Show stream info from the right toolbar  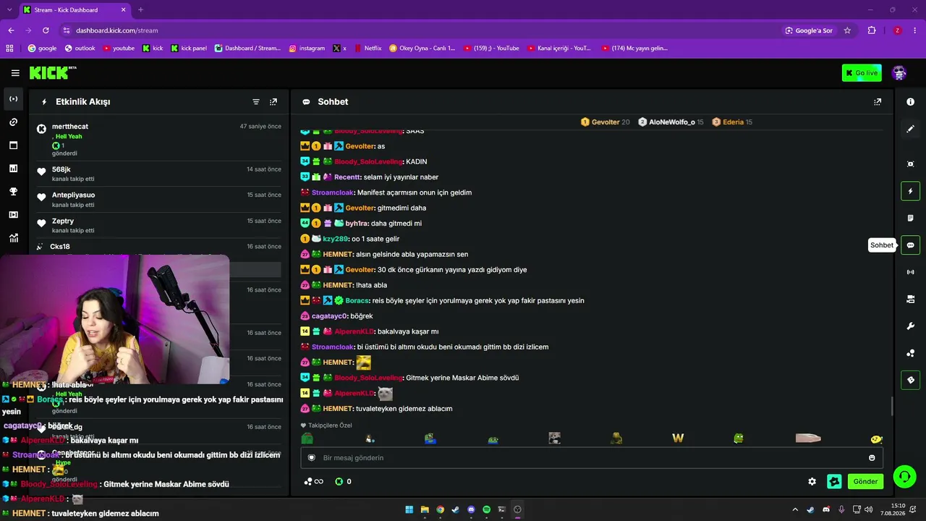(x=911, y=102)
